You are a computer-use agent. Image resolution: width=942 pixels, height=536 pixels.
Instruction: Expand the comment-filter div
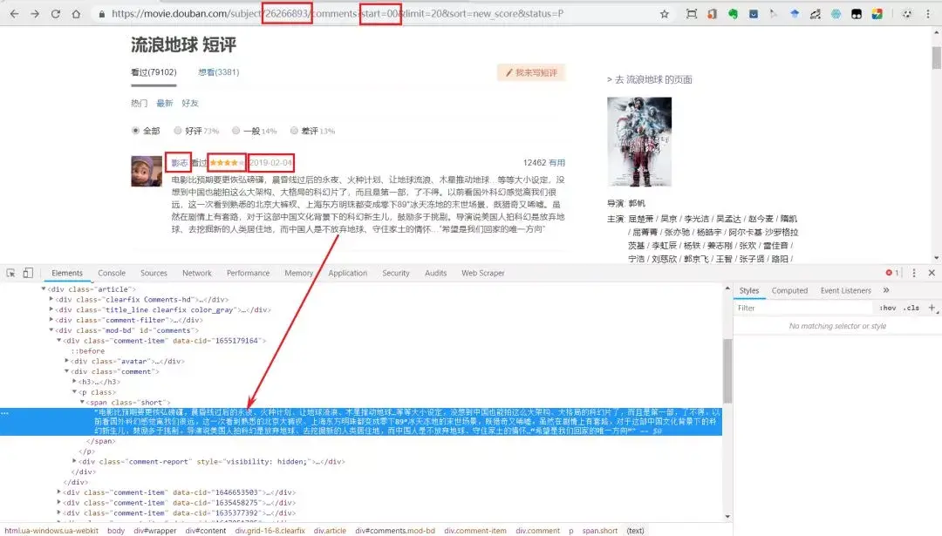(51, 319)
